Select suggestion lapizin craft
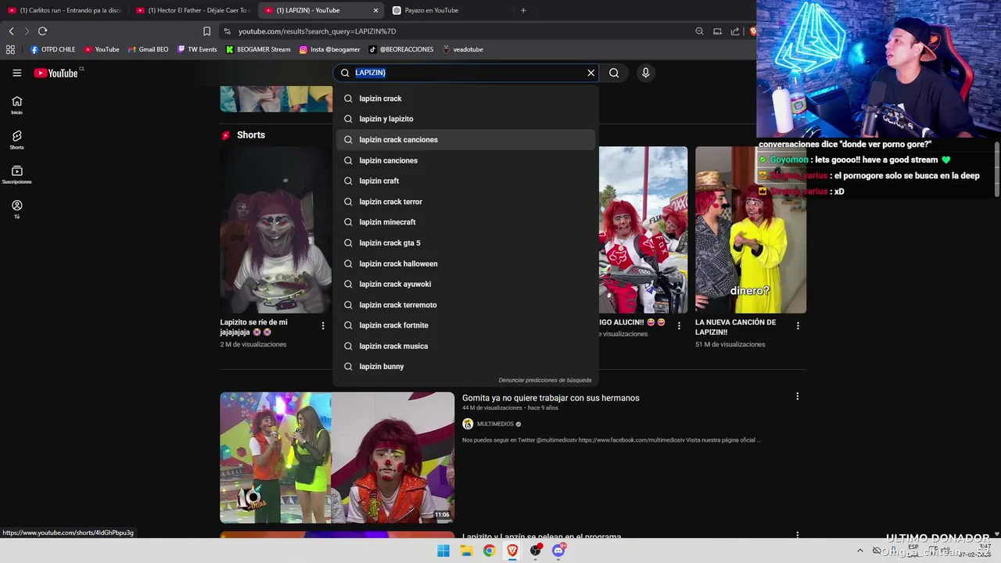 point(465,181)
